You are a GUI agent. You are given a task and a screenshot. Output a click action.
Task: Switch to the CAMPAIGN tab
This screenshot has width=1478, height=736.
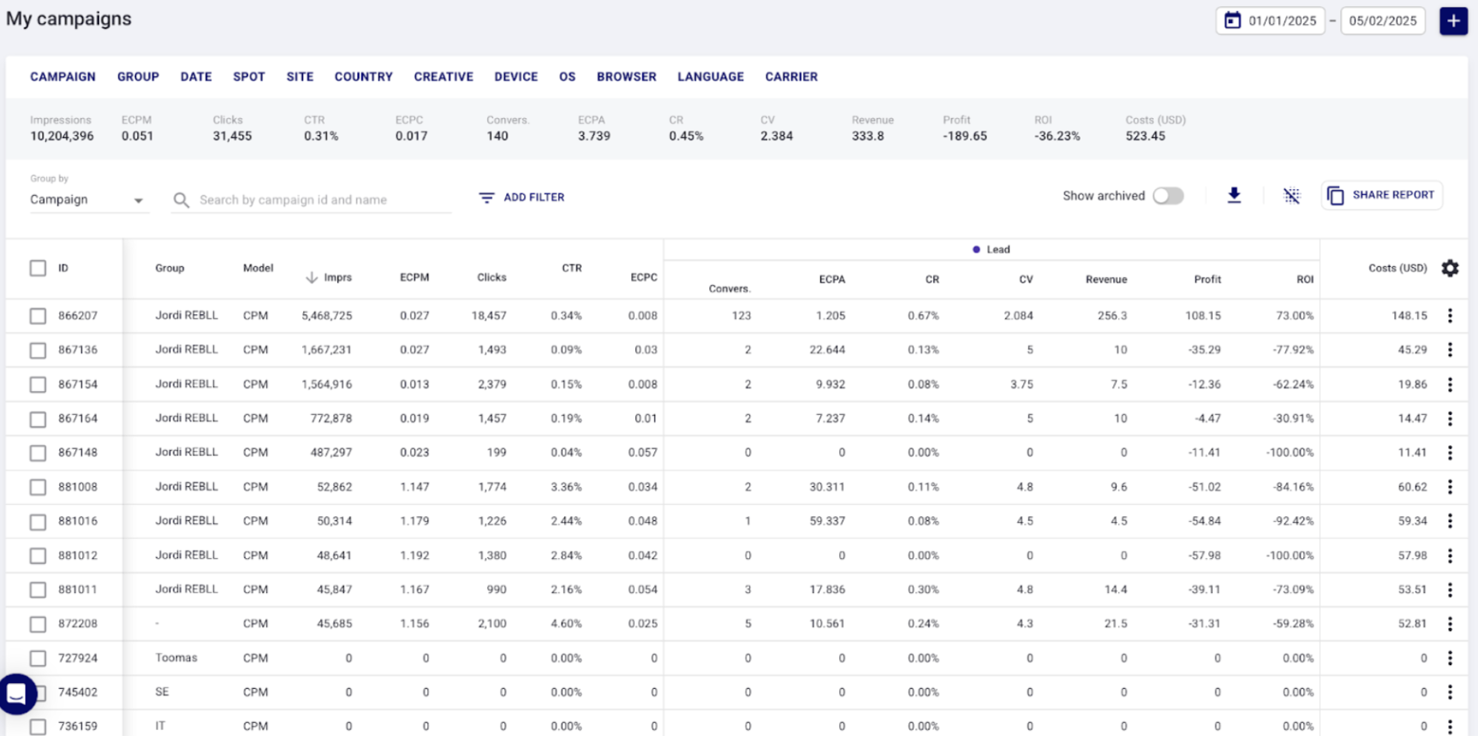point(63,76)
